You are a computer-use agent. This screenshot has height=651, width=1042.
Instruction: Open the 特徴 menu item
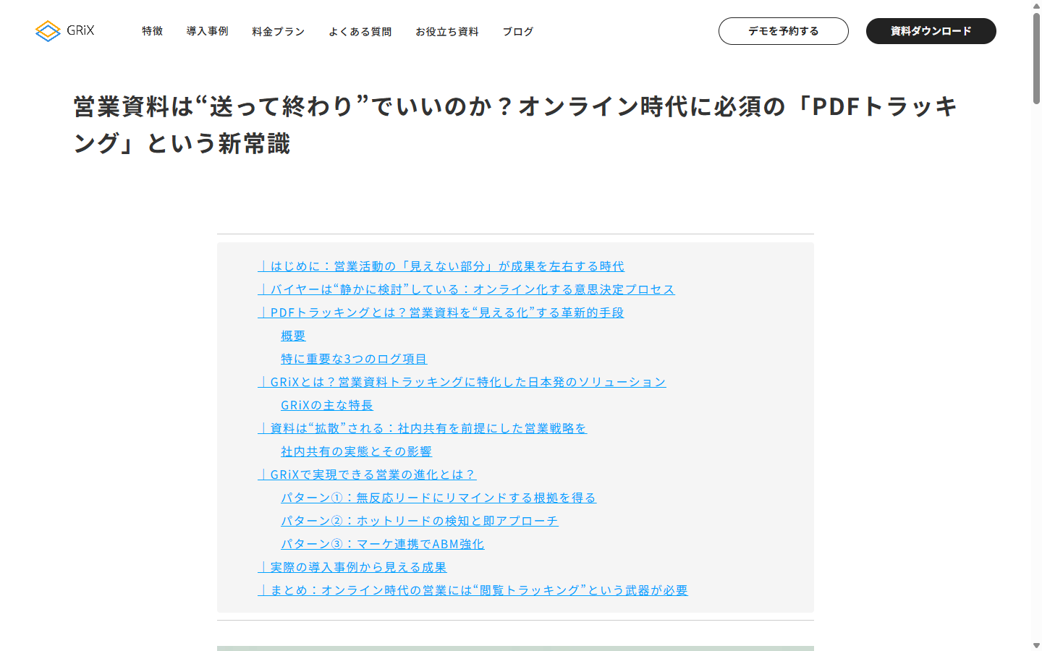(x=152, y=31)
